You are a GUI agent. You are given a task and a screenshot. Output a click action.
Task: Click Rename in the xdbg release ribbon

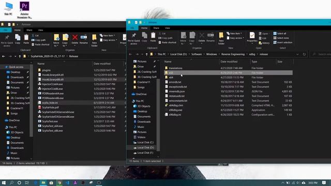point(210,37)
